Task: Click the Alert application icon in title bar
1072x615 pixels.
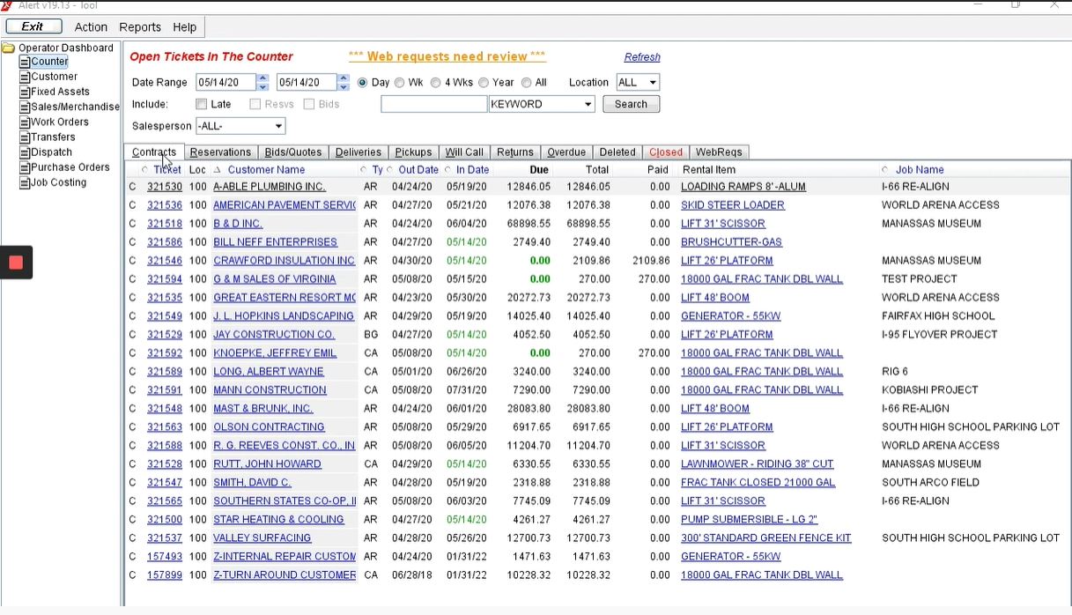Action: point(8,4)
